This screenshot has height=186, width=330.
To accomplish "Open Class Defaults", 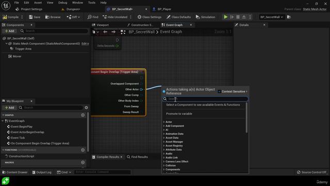I will point(179,17).
